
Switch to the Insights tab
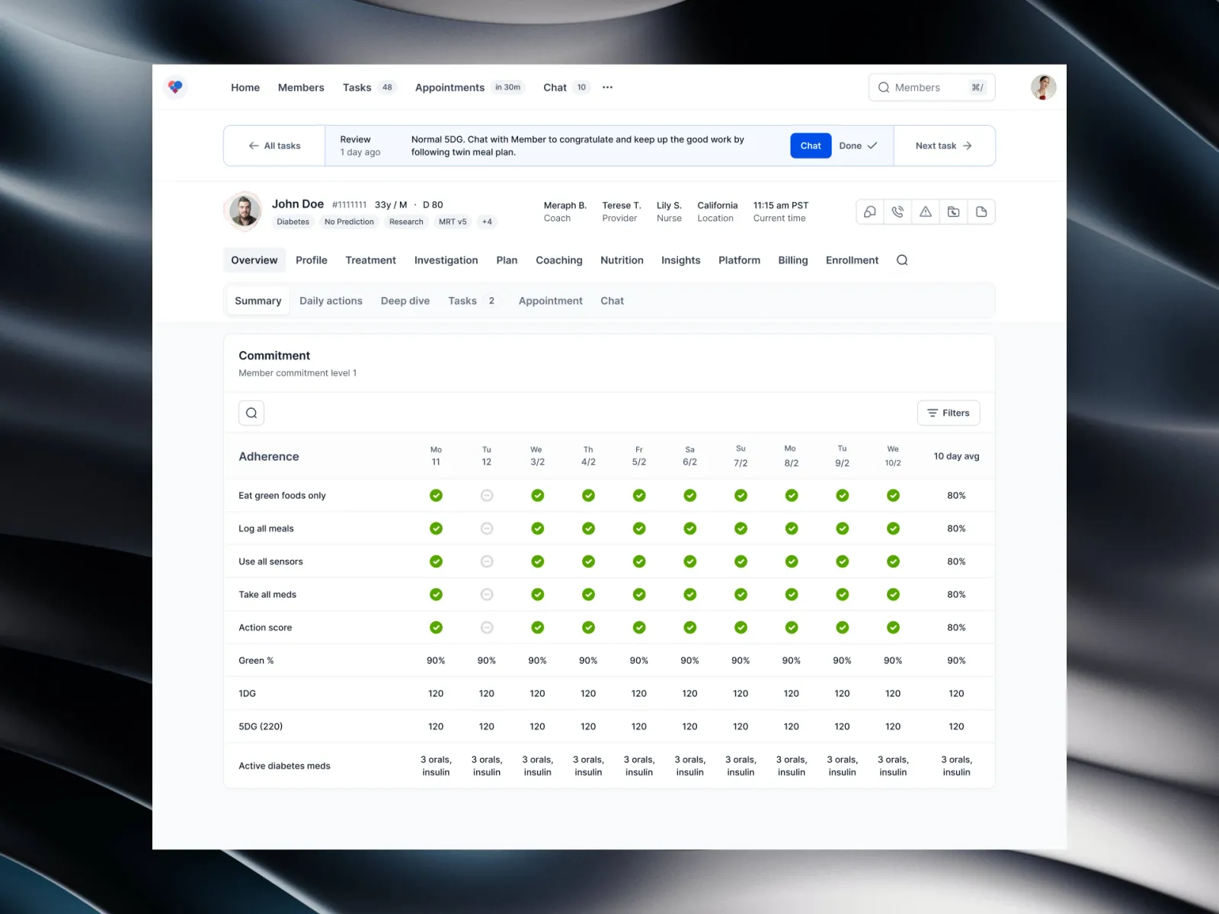(x=680, y=260)
